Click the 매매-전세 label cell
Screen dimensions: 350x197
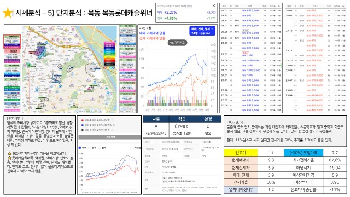[241, 175]
